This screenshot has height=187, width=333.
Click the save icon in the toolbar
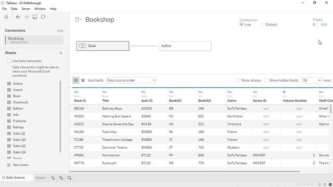(x=35, y=17)
